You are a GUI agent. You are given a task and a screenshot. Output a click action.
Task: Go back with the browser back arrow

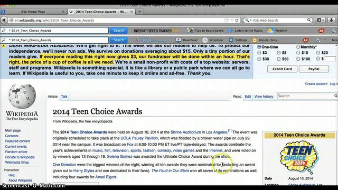pyautogui.click(x=4, y=20)
